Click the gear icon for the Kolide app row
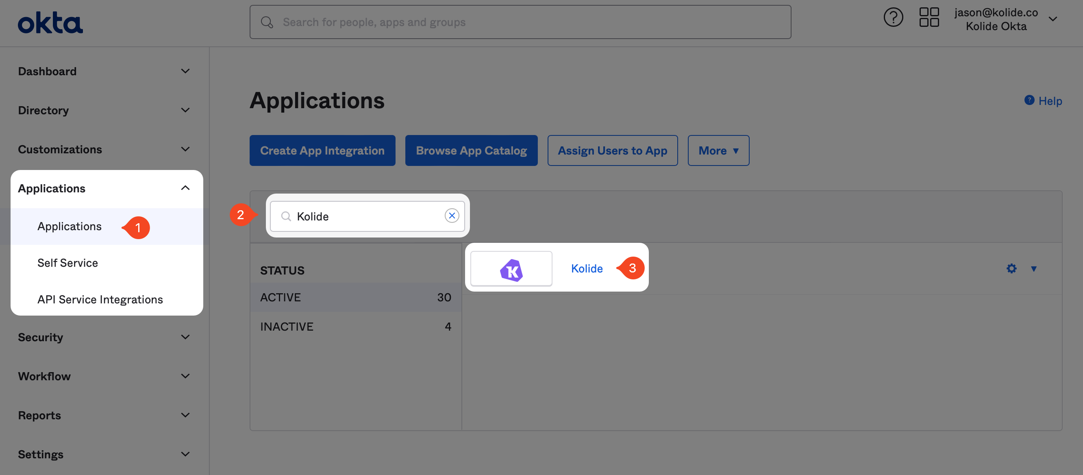This screenshot has height=475, width=1083. pyautogui.click(x=1011, y=268)
